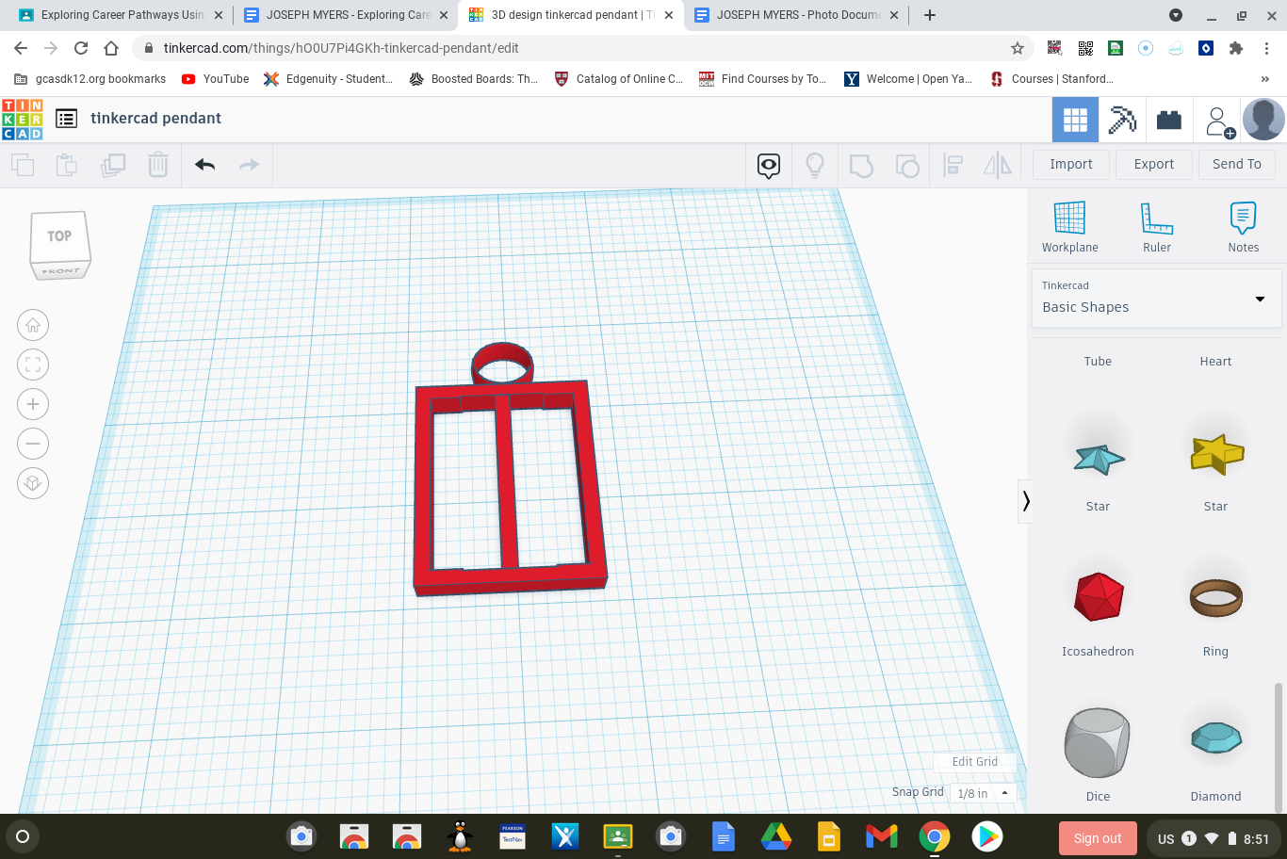Click the Workplane helper icon
The height and width of the screenshot is (859, 1287).
point(1069,226)
